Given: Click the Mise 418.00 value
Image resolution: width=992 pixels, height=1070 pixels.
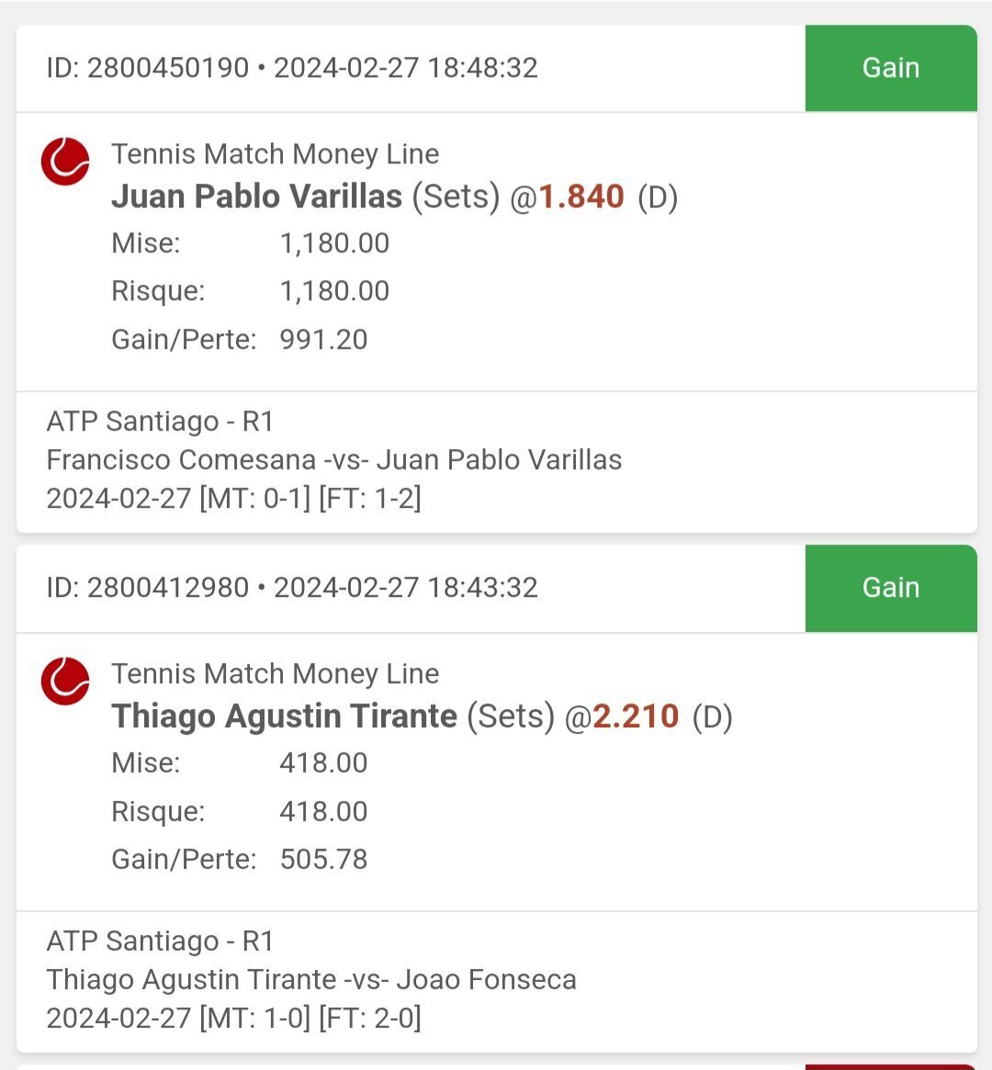Looking at the screenshot, I should (323, 762).
